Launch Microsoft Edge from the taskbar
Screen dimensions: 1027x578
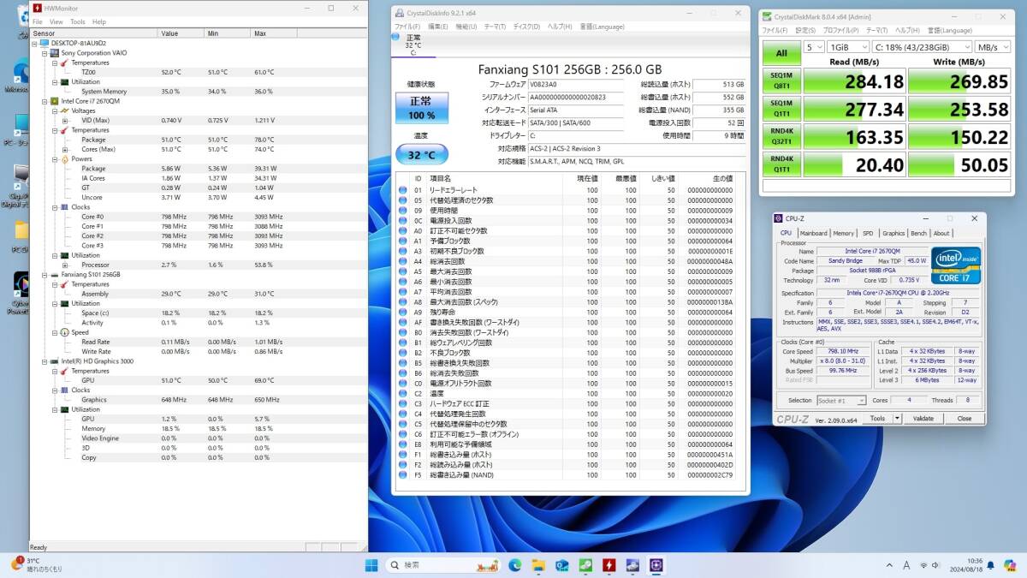(515, 565)
